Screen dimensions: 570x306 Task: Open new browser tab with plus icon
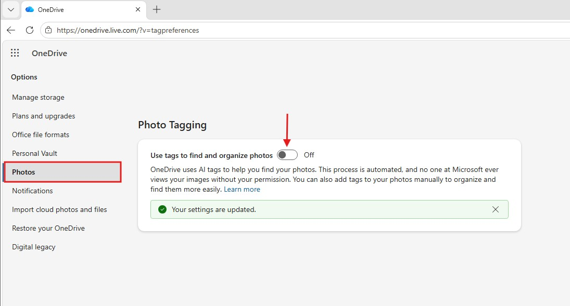[157, 9]
